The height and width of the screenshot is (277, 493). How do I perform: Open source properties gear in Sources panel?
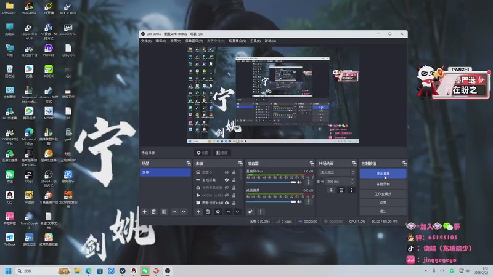[218, 212]
